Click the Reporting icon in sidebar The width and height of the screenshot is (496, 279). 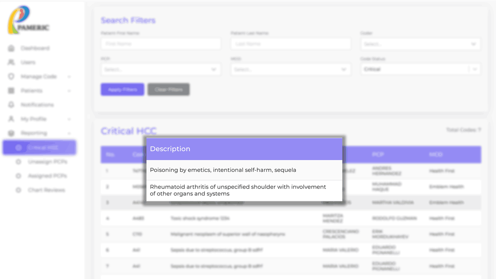[x=11, y=133]
